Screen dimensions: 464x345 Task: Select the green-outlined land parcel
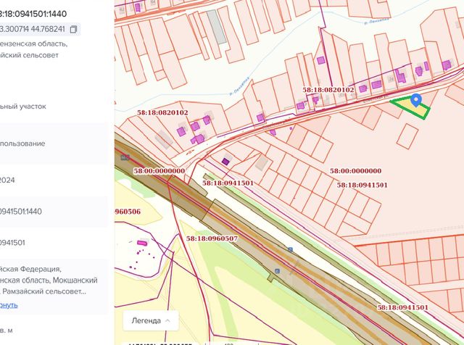(x=410, y=109)
